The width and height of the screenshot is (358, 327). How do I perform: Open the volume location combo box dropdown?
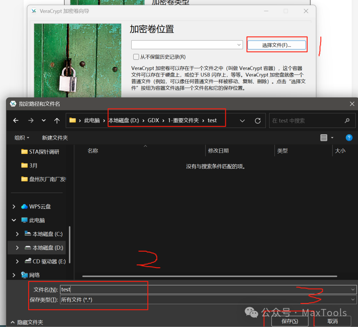tap(239, 45)
